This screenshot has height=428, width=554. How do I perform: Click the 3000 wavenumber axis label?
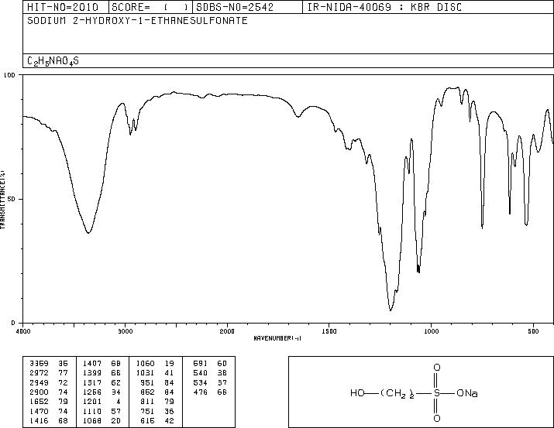pos(125,331)
